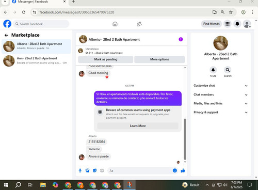The width and height of the screenshot is (258, 190).
Task: Click heart reaction on Good morning
Action: click(x=107, y=77)
